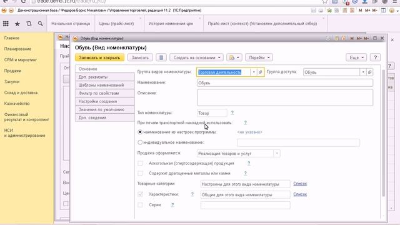Show help for transport invoice printing option
400x225 pixels.
coord(245,122)
